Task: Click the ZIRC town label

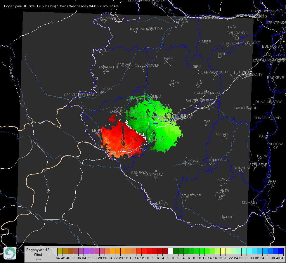Action: [x=197, y=67]
